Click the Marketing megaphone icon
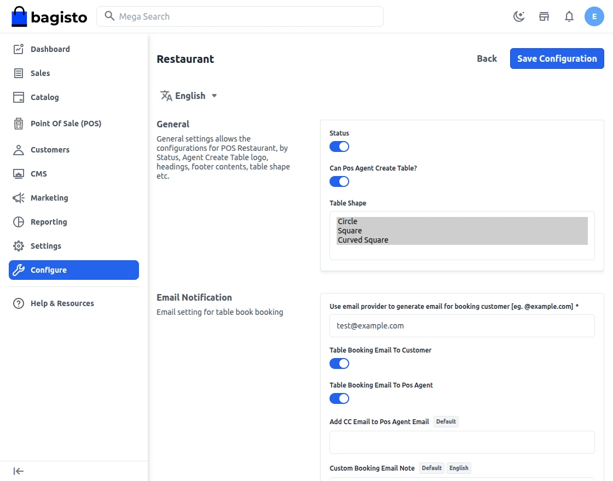Image resolution: width=613 pixels, height=481 pixels. click(19, 198)
